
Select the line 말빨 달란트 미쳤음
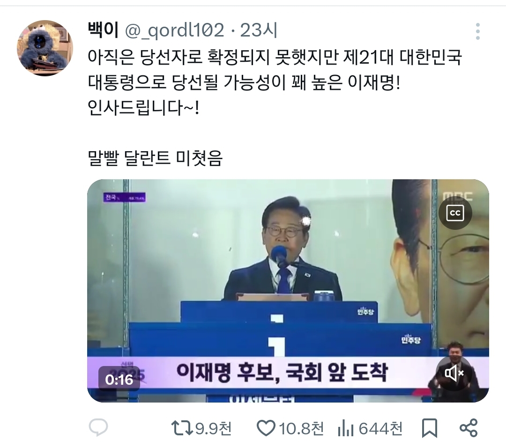tap(155, 158)
